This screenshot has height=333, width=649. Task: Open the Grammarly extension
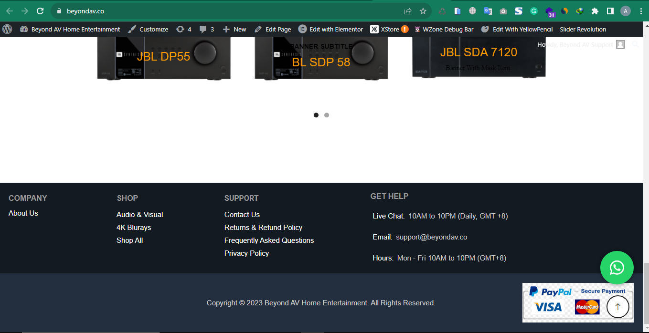click(534, 11)
